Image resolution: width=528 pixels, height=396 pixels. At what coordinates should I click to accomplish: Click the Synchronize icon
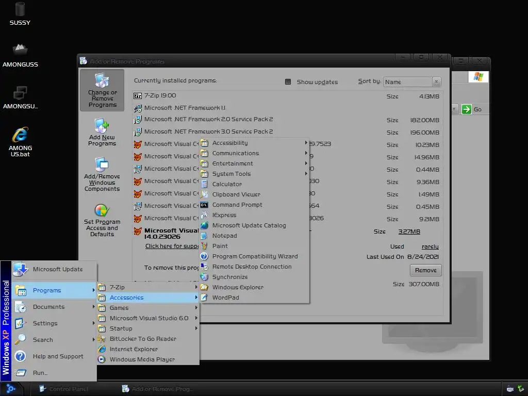pos(204,277)
